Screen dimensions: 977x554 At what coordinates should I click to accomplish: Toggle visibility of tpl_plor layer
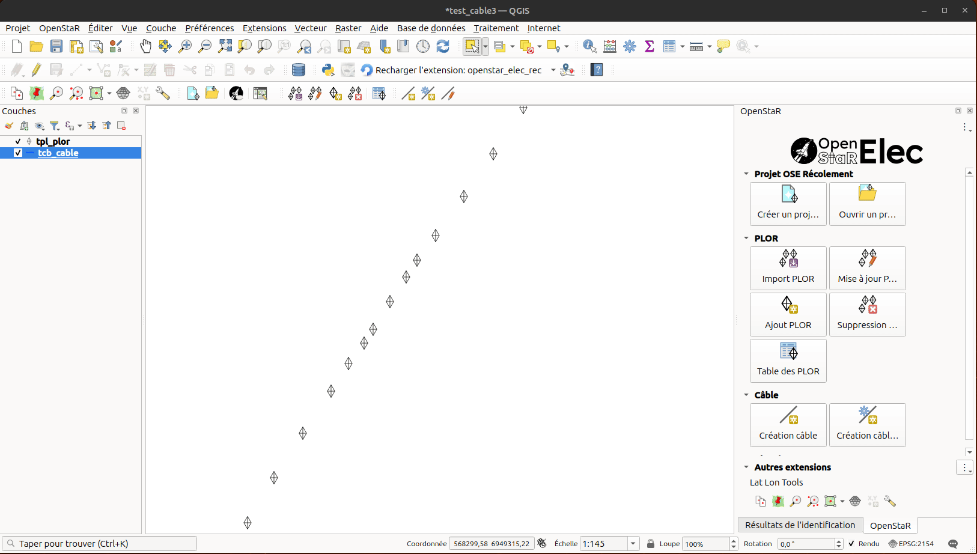point(18,141)
